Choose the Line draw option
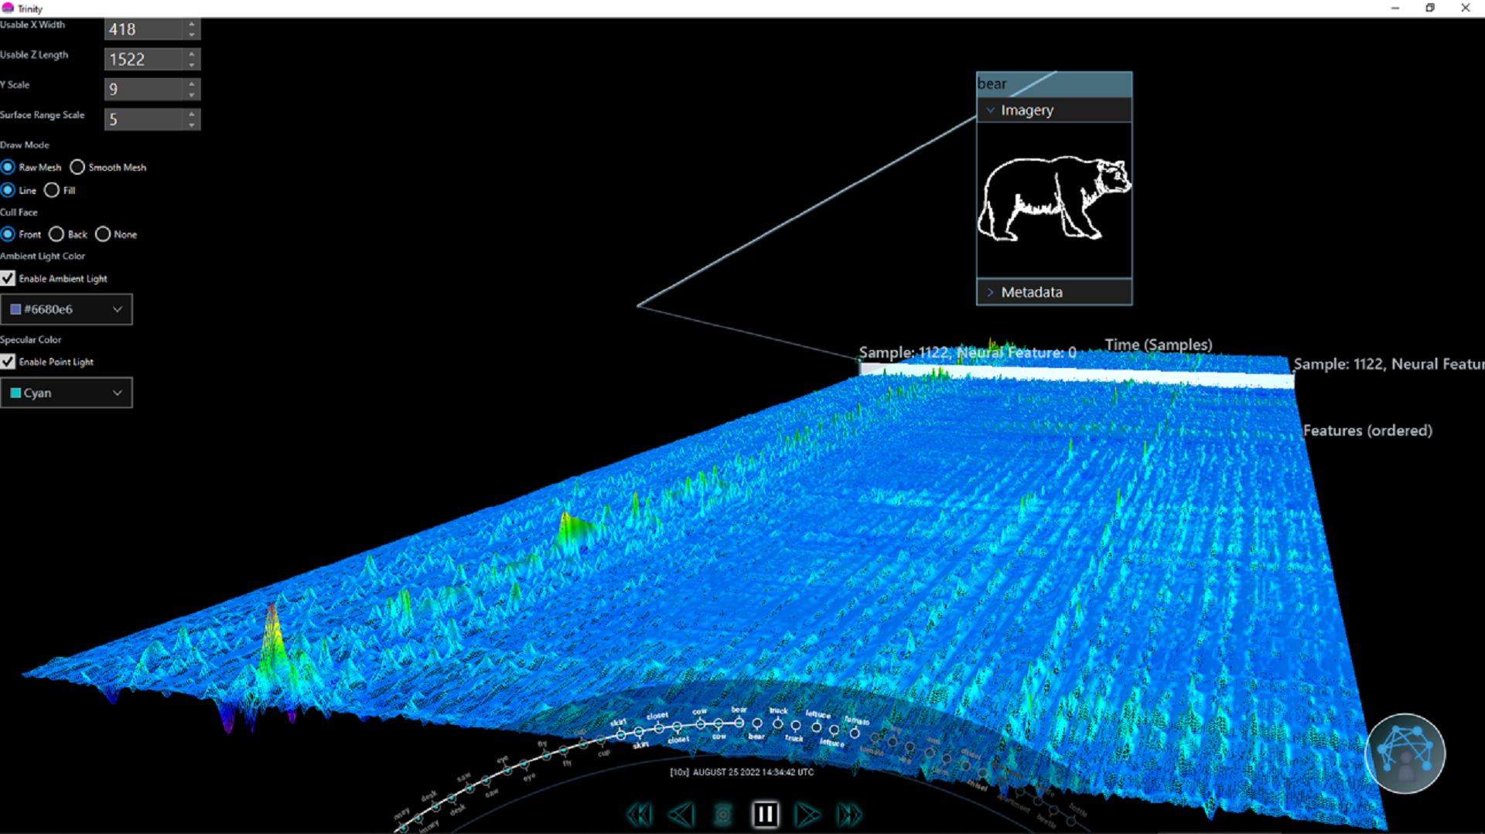The width and height of the screenshot is (1485, 834). pos(8,190)
